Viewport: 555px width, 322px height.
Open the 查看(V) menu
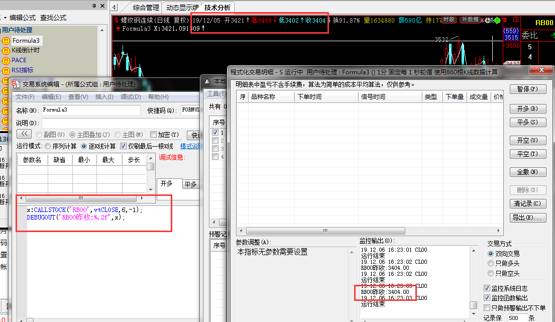tap(78, 97)
